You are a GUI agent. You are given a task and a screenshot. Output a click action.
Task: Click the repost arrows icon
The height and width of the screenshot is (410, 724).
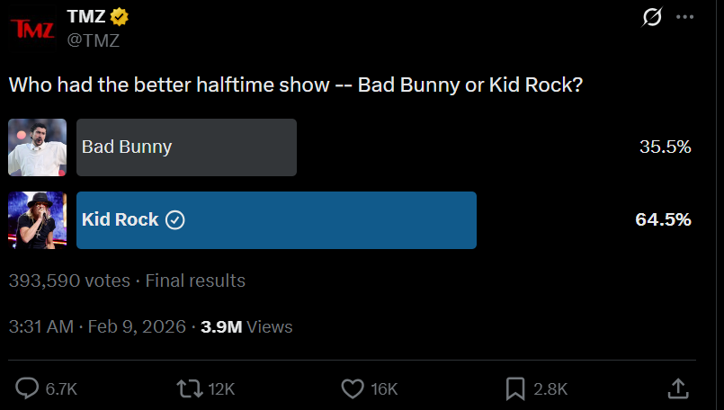(190, 388)
